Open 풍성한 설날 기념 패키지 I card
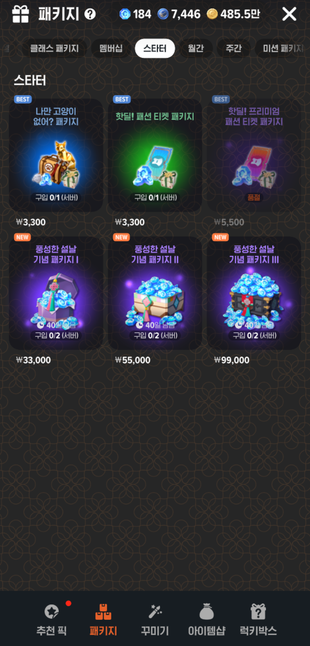Image resolution: width=310 pixels, height=646 pixels. coord(56,293)
